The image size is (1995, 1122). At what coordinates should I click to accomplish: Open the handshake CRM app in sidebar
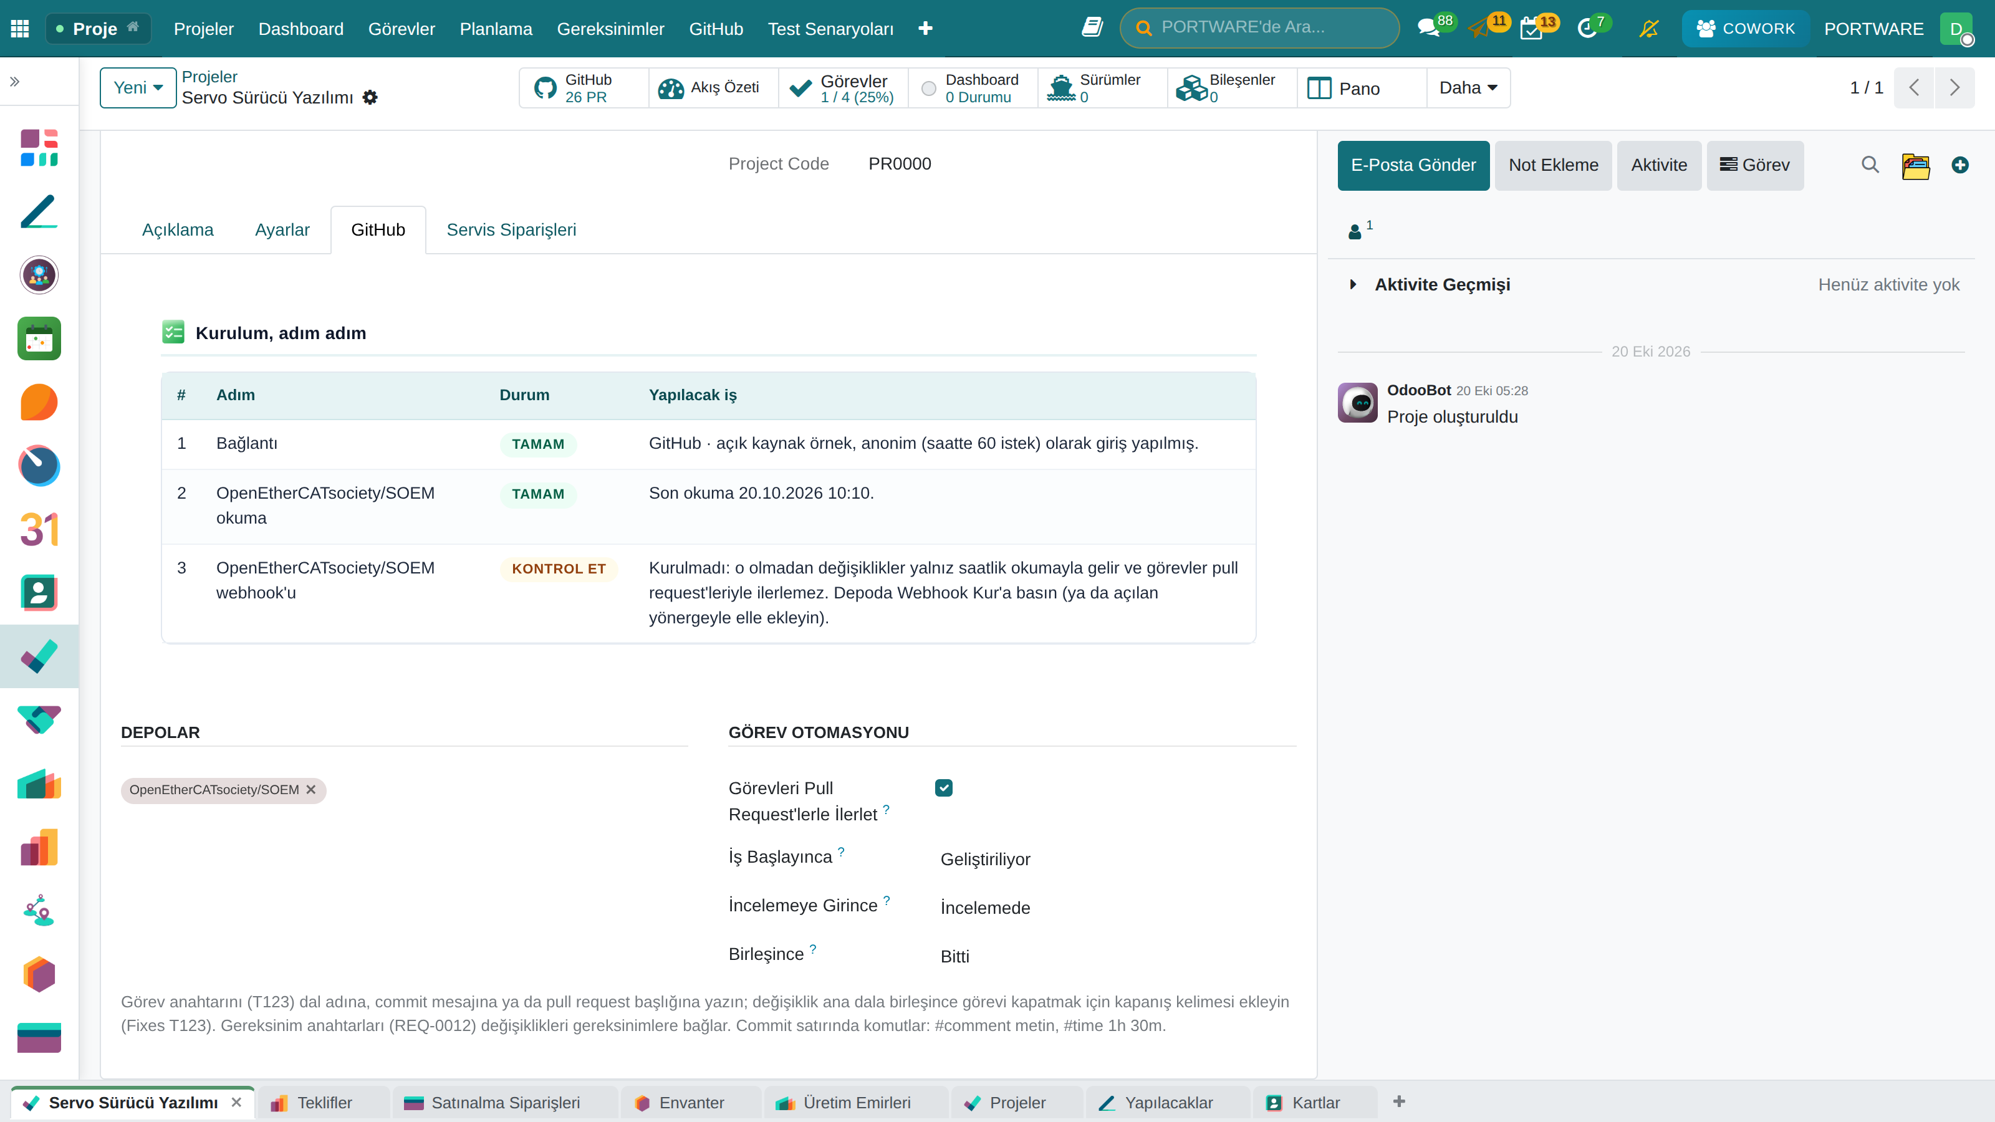(39, 720)
